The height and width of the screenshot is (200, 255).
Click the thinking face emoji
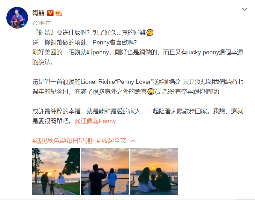pos(150,33)
